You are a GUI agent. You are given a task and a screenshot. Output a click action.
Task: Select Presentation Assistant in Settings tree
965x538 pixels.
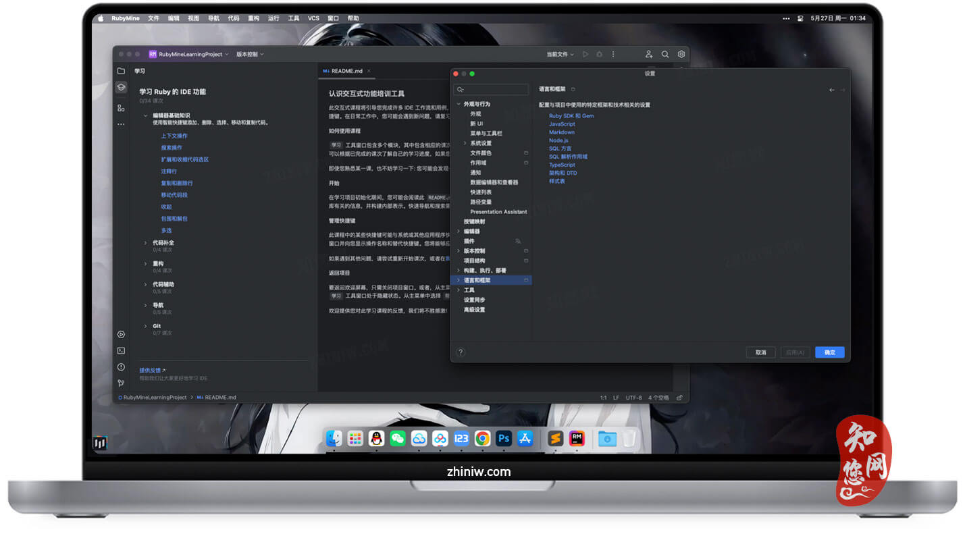498,212
